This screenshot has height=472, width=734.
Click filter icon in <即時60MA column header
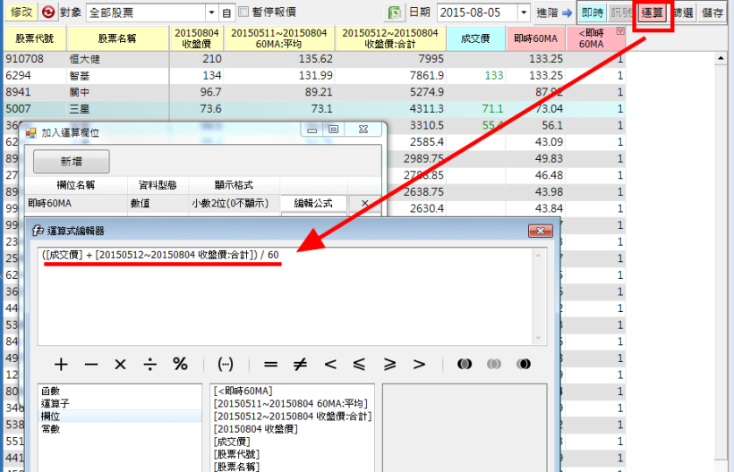click(620, 31)
